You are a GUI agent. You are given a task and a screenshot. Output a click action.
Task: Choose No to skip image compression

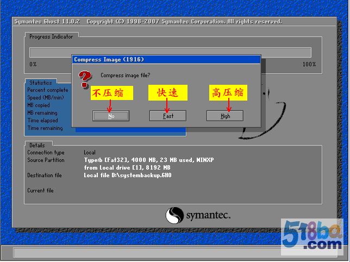coord(111,116)
